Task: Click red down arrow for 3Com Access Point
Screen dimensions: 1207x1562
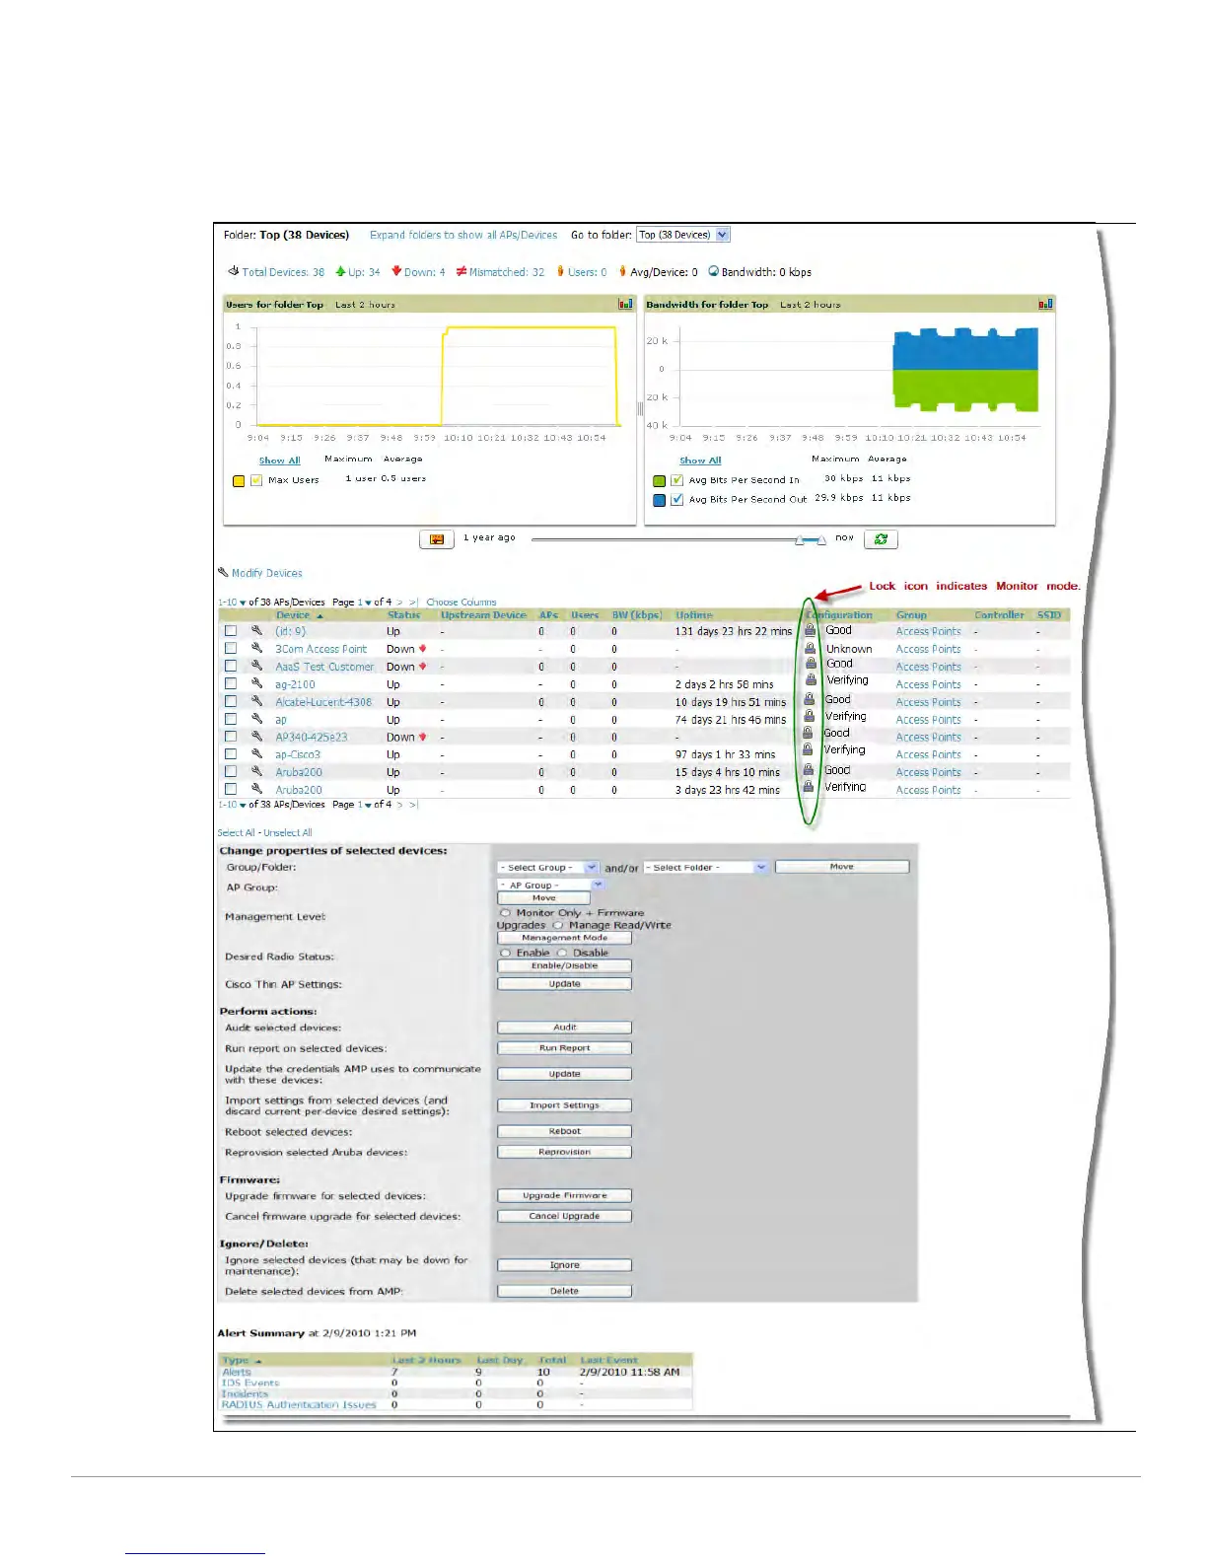Action: 423,648
